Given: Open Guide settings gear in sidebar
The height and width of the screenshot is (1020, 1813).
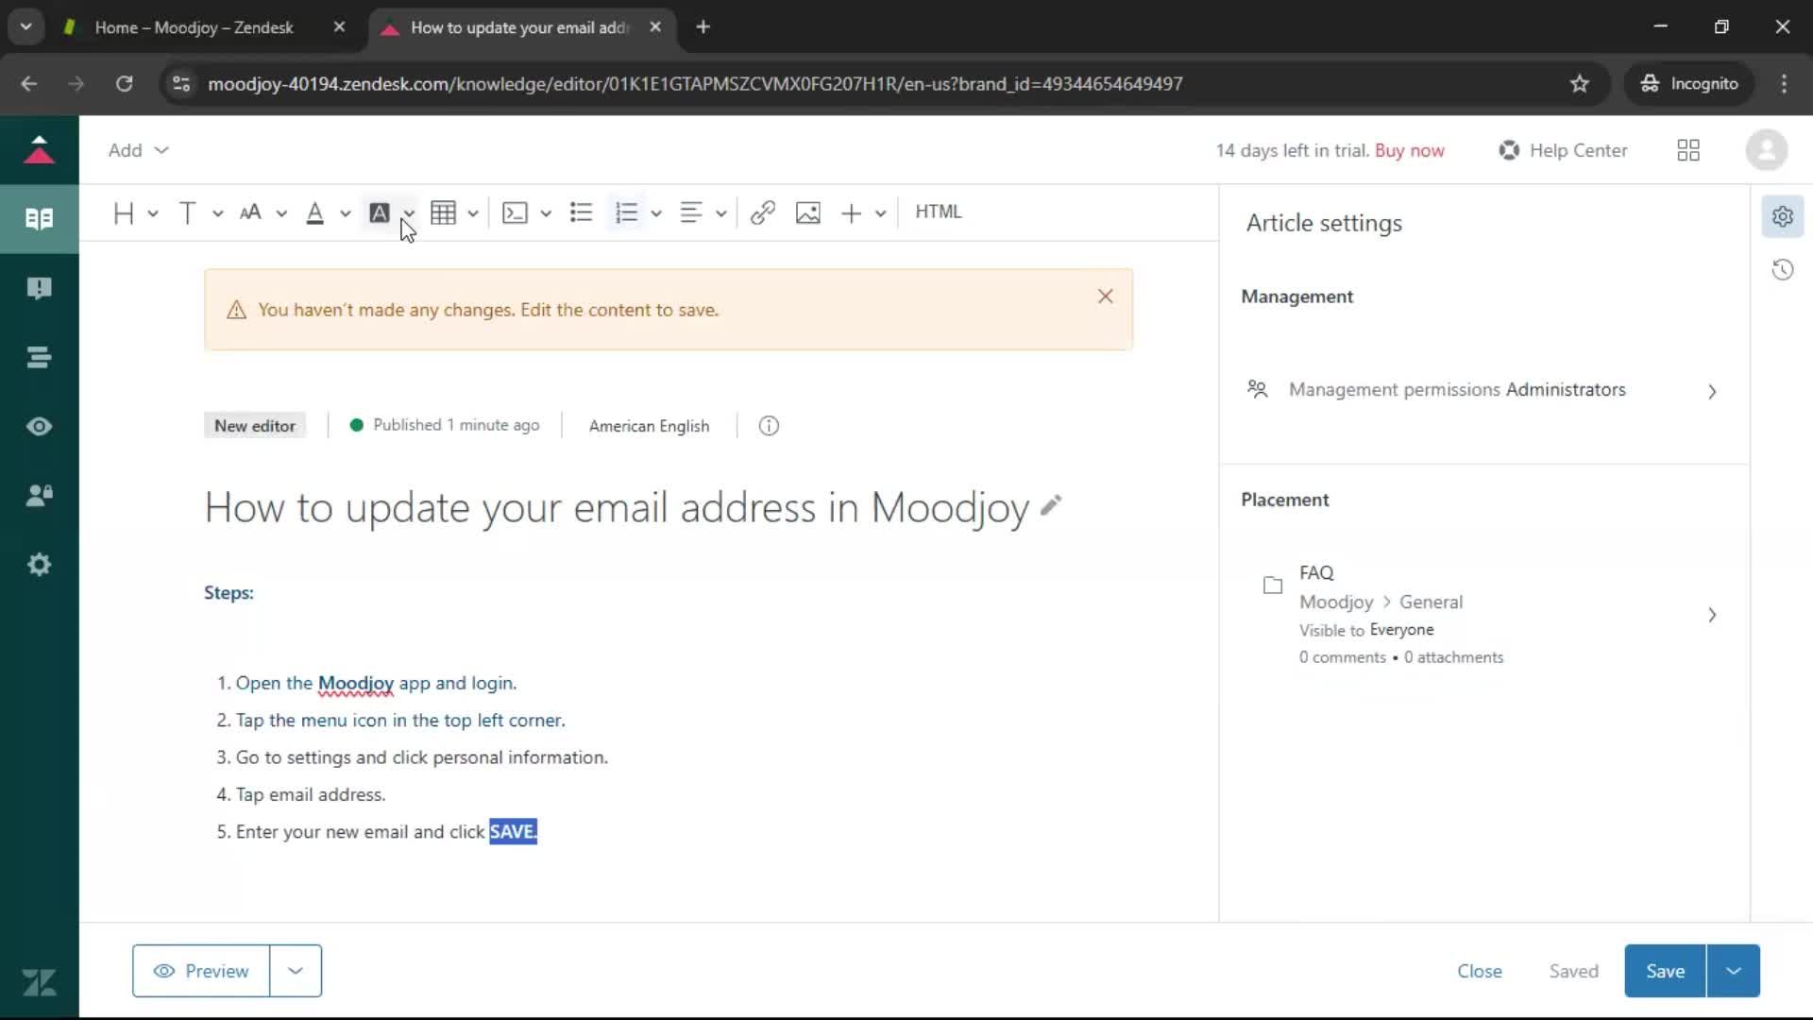Looking at the screenshot, I should tap(39, 565).
